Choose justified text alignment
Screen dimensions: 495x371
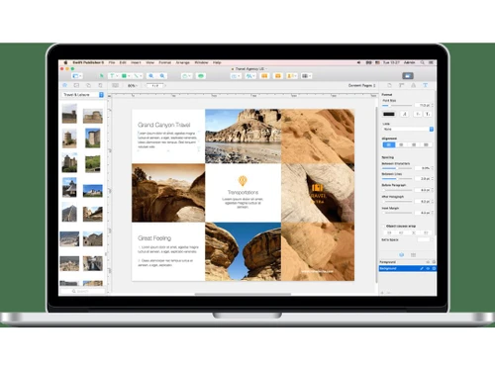click(x=426, y=144)
